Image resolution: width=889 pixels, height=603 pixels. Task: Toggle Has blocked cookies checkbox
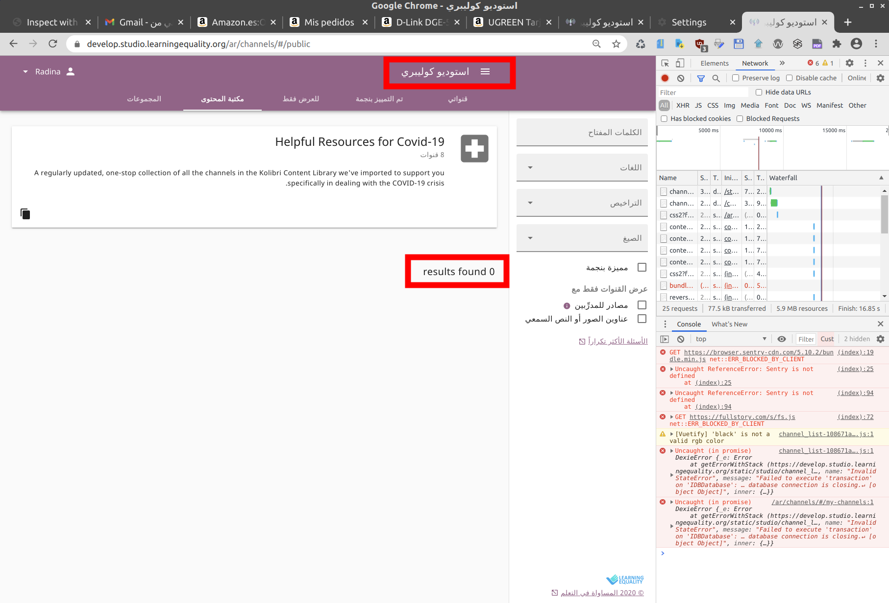[x=664, y=118]
